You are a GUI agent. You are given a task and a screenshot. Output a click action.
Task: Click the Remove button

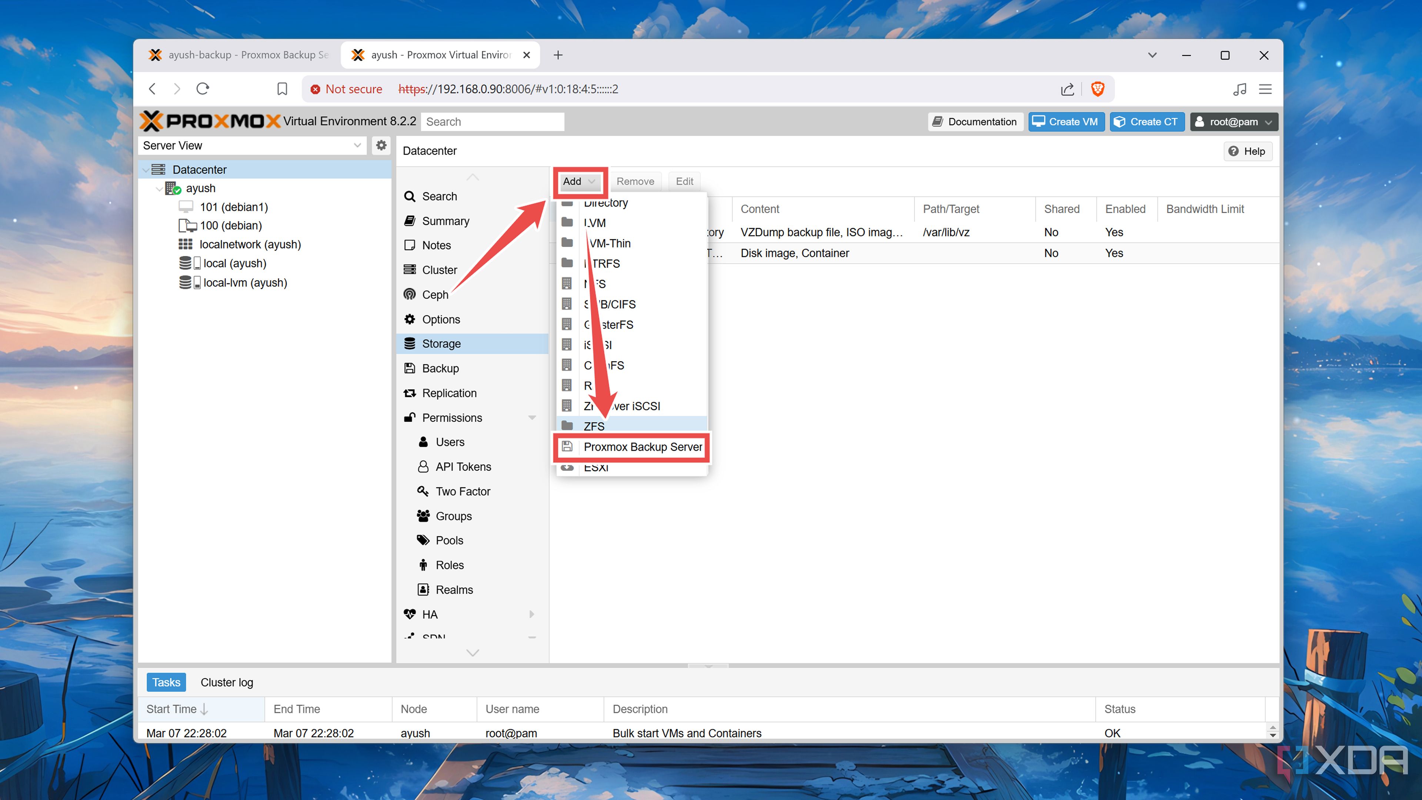635,181
